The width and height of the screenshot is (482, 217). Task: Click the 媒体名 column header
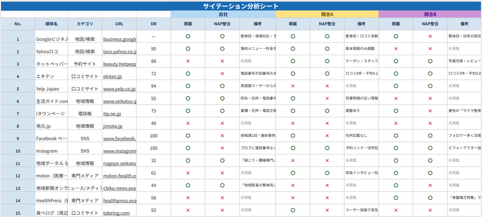coord(51,24)
